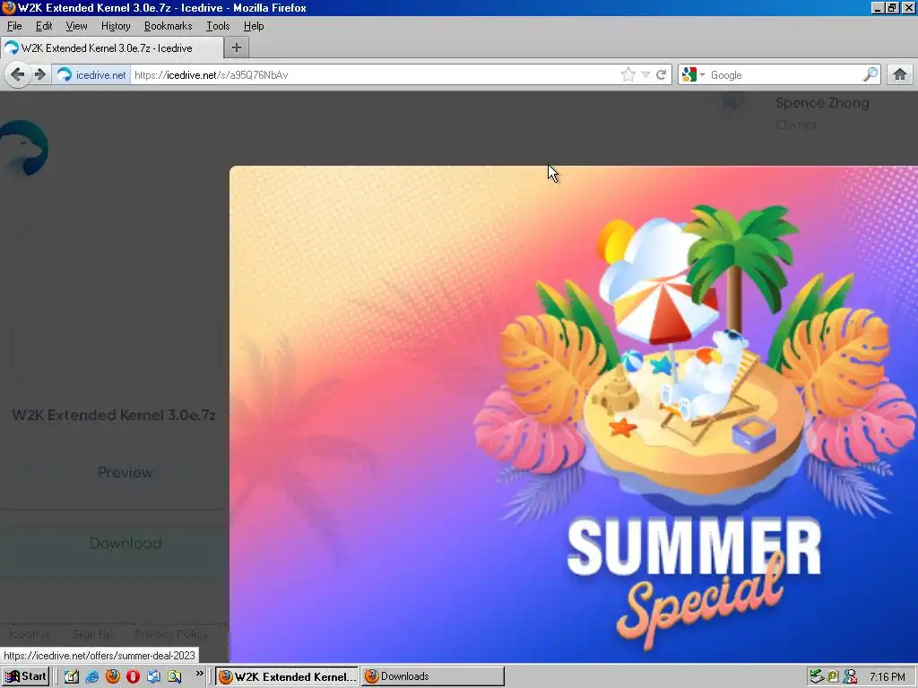Go back using the Back arrow
This screenshot has height=688, width=918.
(18, 75)
